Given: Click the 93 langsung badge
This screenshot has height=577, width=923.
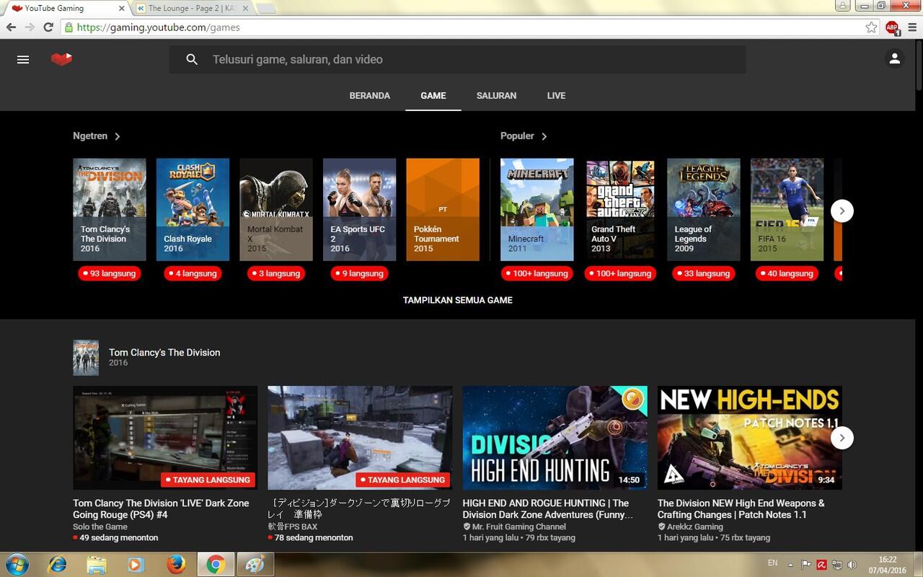Looking at the screenshot, I should [x=110, y=273].
